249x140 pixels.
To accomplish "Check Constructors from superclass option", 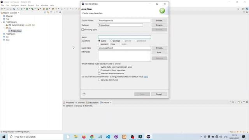I will [99, 70].
